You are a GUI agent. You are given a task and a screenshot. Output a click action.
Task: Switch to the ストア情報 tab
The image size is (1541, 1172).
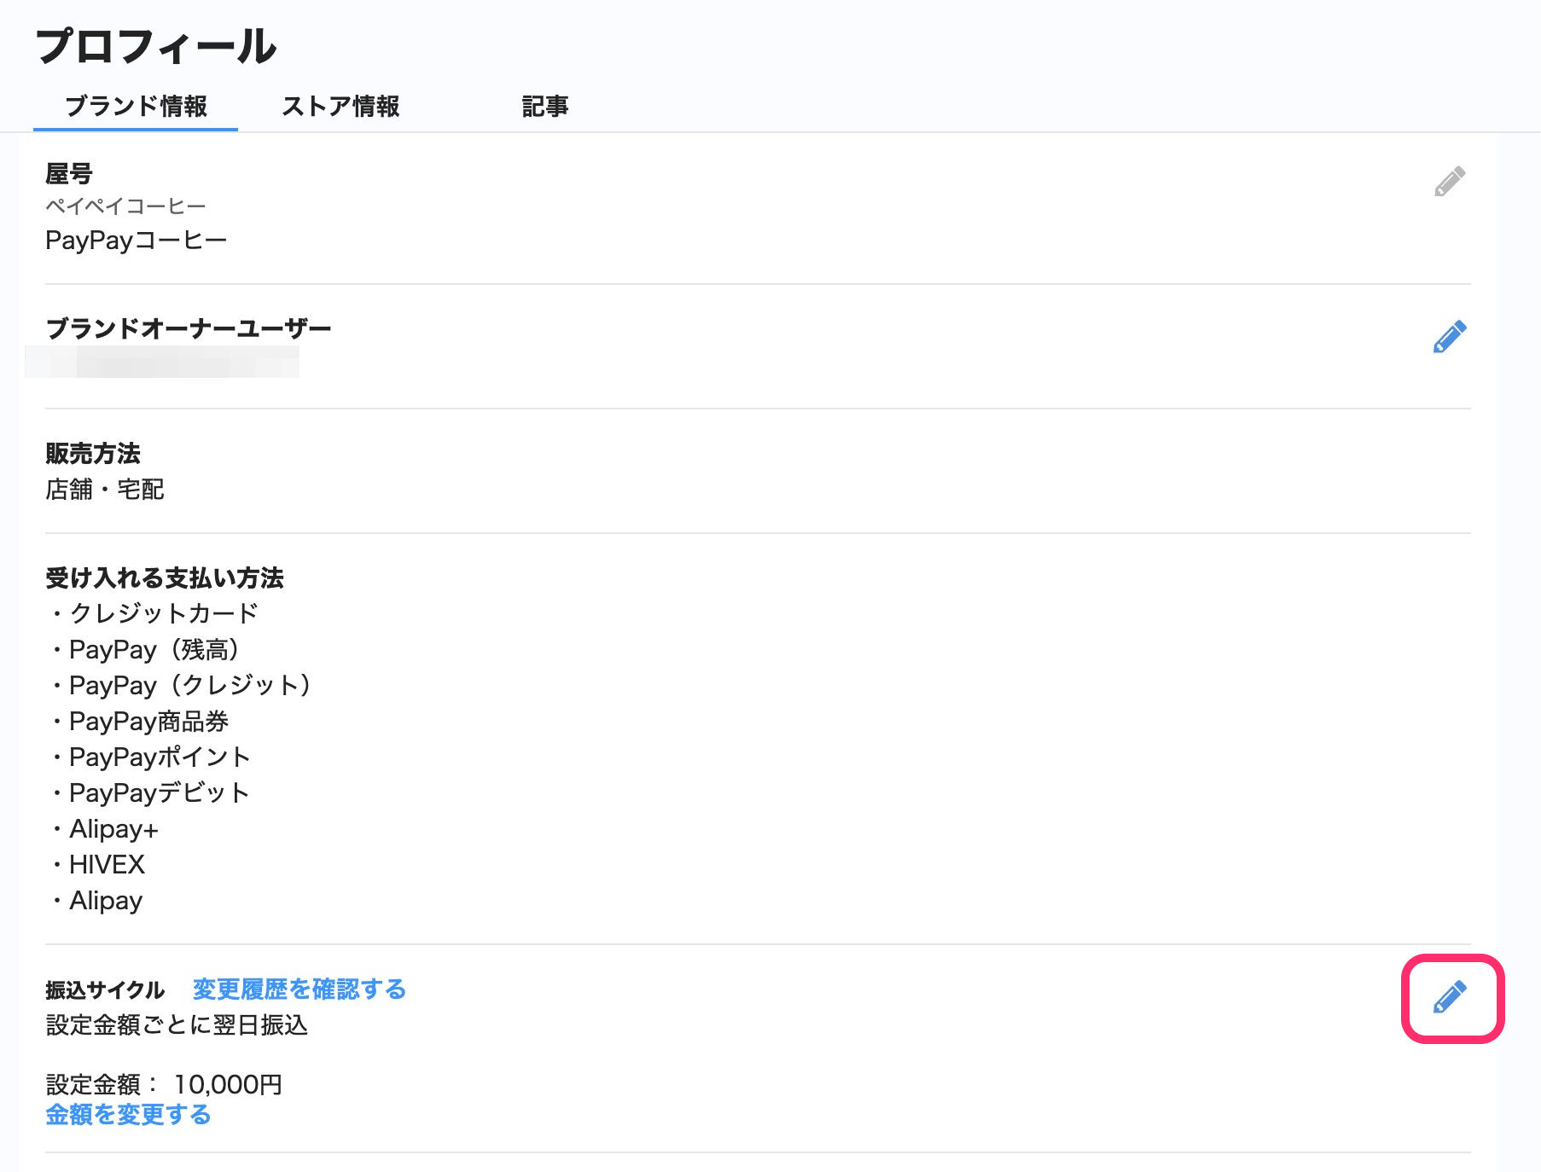340,107
